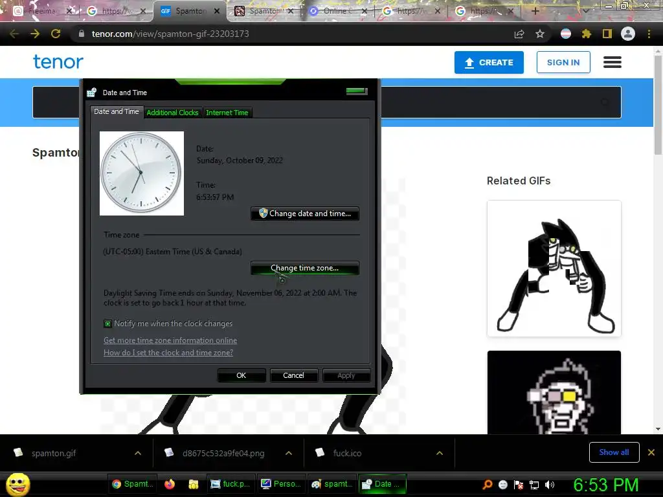The width and height of the screenshot is (663, 497).
Task: Click the 'Date ...' taskbar button
Action: [x=383, y=484]
